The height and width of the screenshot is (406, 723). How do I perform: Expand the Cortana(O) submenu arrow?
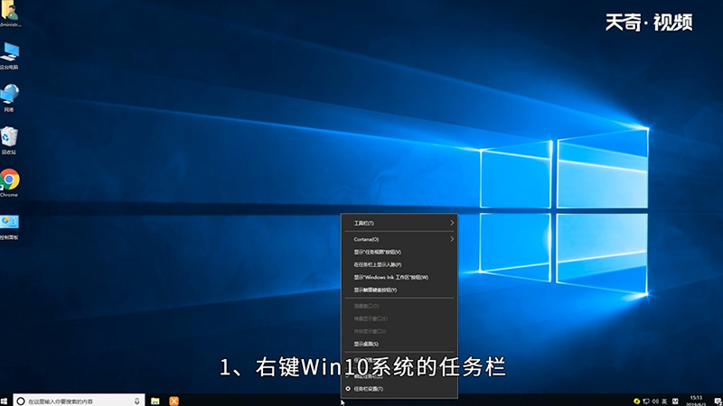pos(452,239)
